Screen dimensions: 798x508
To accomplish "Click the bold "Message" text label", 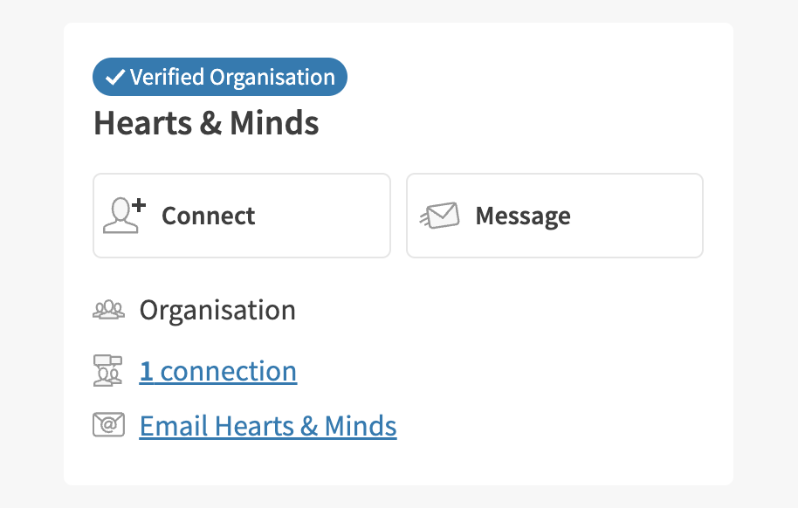I will coord(523,216).
